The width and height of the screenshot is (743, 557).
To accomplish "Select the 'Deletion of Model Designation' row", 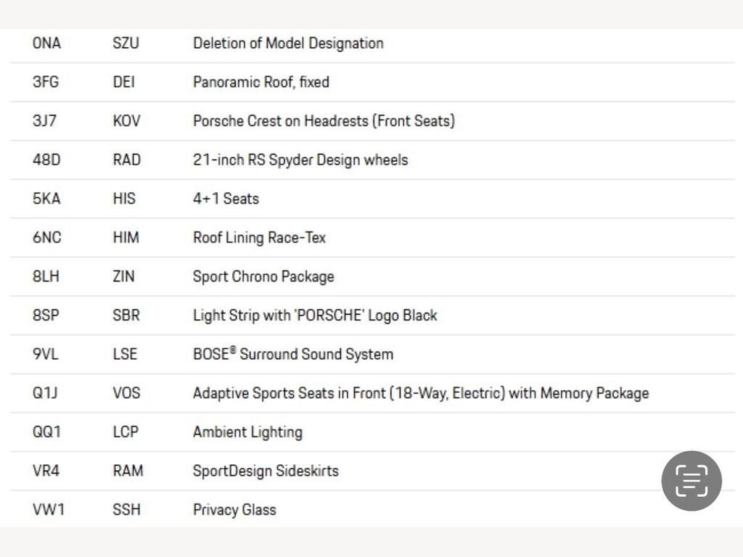I will pos(372,44).
